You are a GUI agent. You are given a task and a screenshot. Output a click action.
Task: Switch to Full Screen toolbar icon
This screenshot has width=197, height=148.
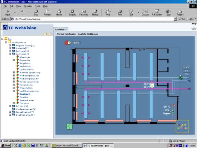pyautogui.click(x=157, y=13)
